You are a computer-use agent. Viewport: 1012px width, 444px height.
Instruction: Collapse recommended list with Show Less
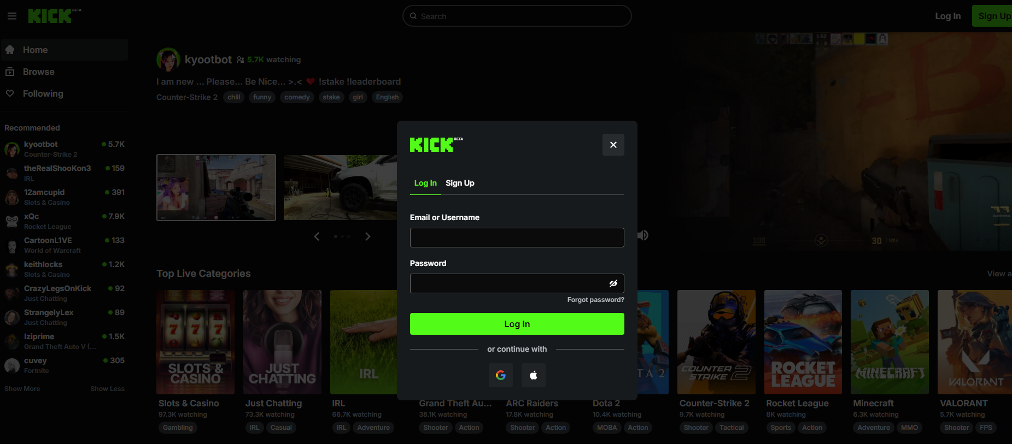tap(107, 389)
